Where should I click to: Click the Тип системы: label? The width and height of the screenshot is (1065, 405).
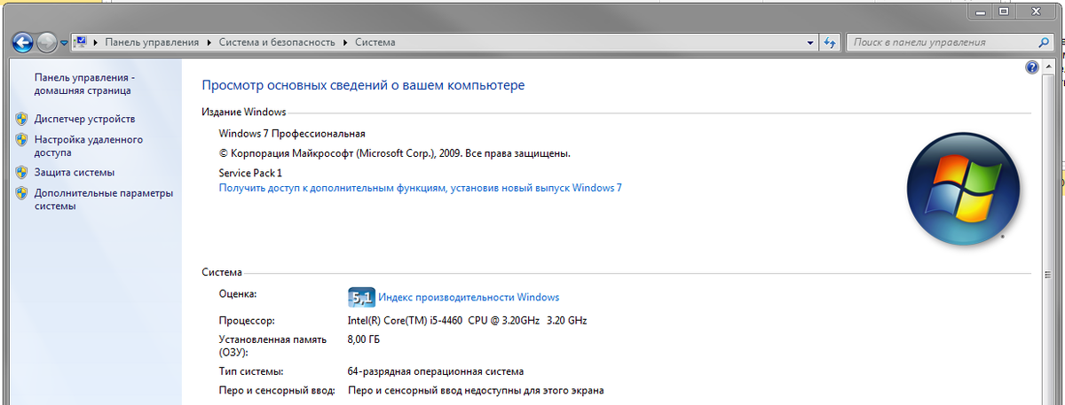[x=251, y=371]
